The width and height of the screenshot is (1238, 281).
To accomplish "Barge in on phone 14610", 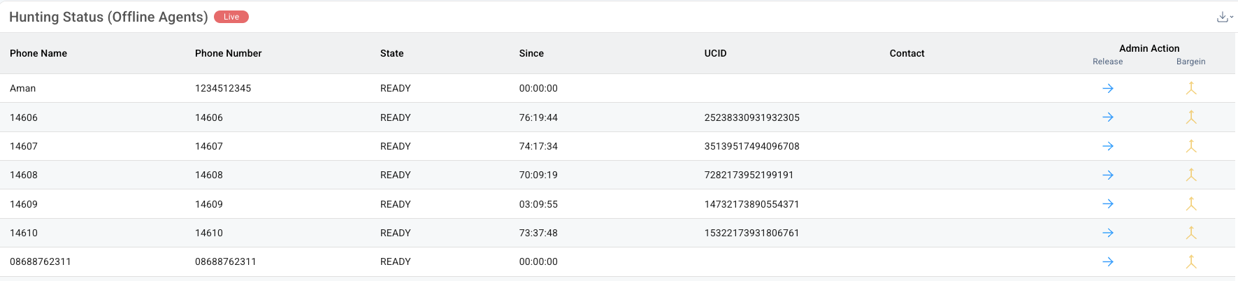I will pos(1191,233).
